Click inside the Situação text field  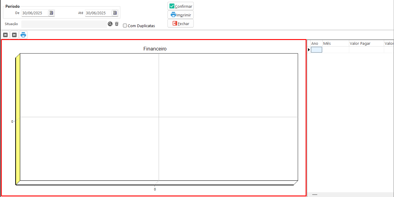pos(64,24)
